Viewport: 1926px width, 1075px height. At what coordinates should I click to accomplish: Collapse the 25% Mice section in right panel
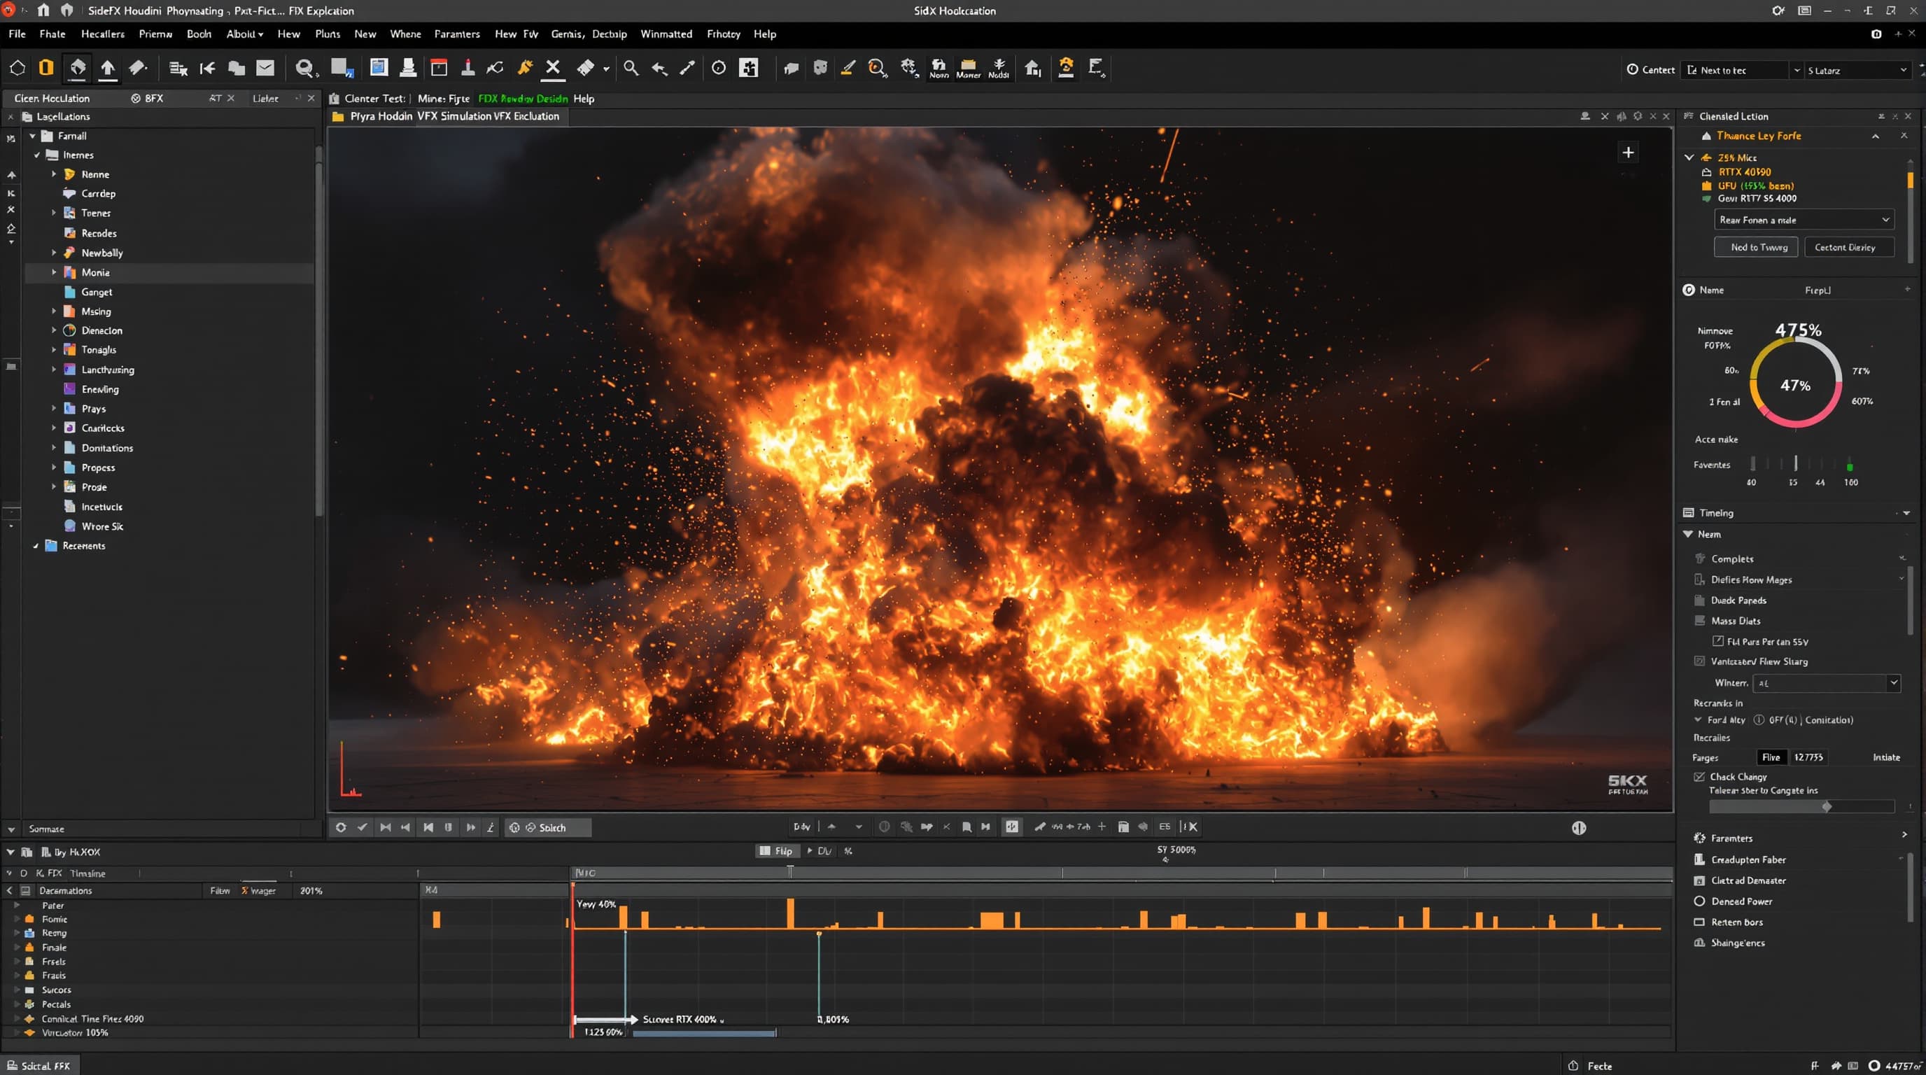coord(1689,157)
